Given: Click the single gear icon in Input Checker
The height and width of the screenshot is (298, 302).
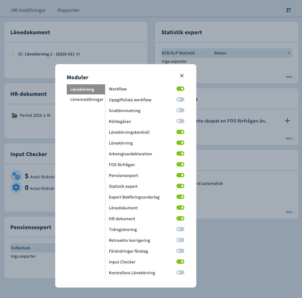Looking at the screenshot, I should coord(16,187).
